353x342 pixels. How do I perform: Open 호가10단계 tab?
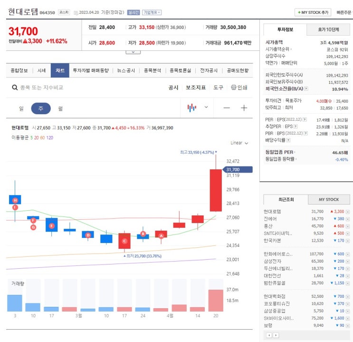point(328,29)
